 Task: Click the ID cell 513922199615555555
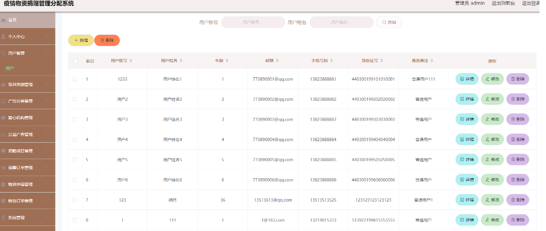pos(373,220)
